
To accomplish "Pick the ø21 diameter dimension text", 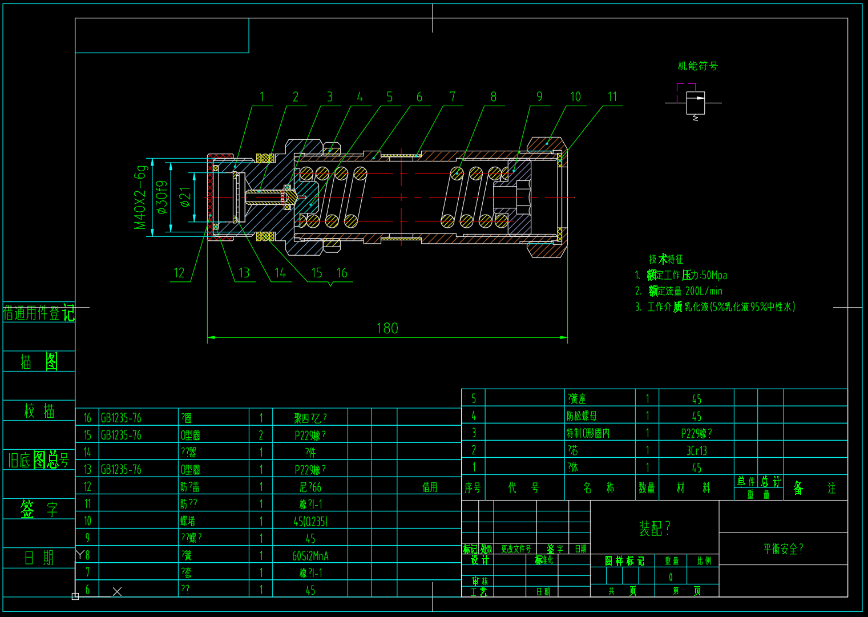I will click(185, 196).
